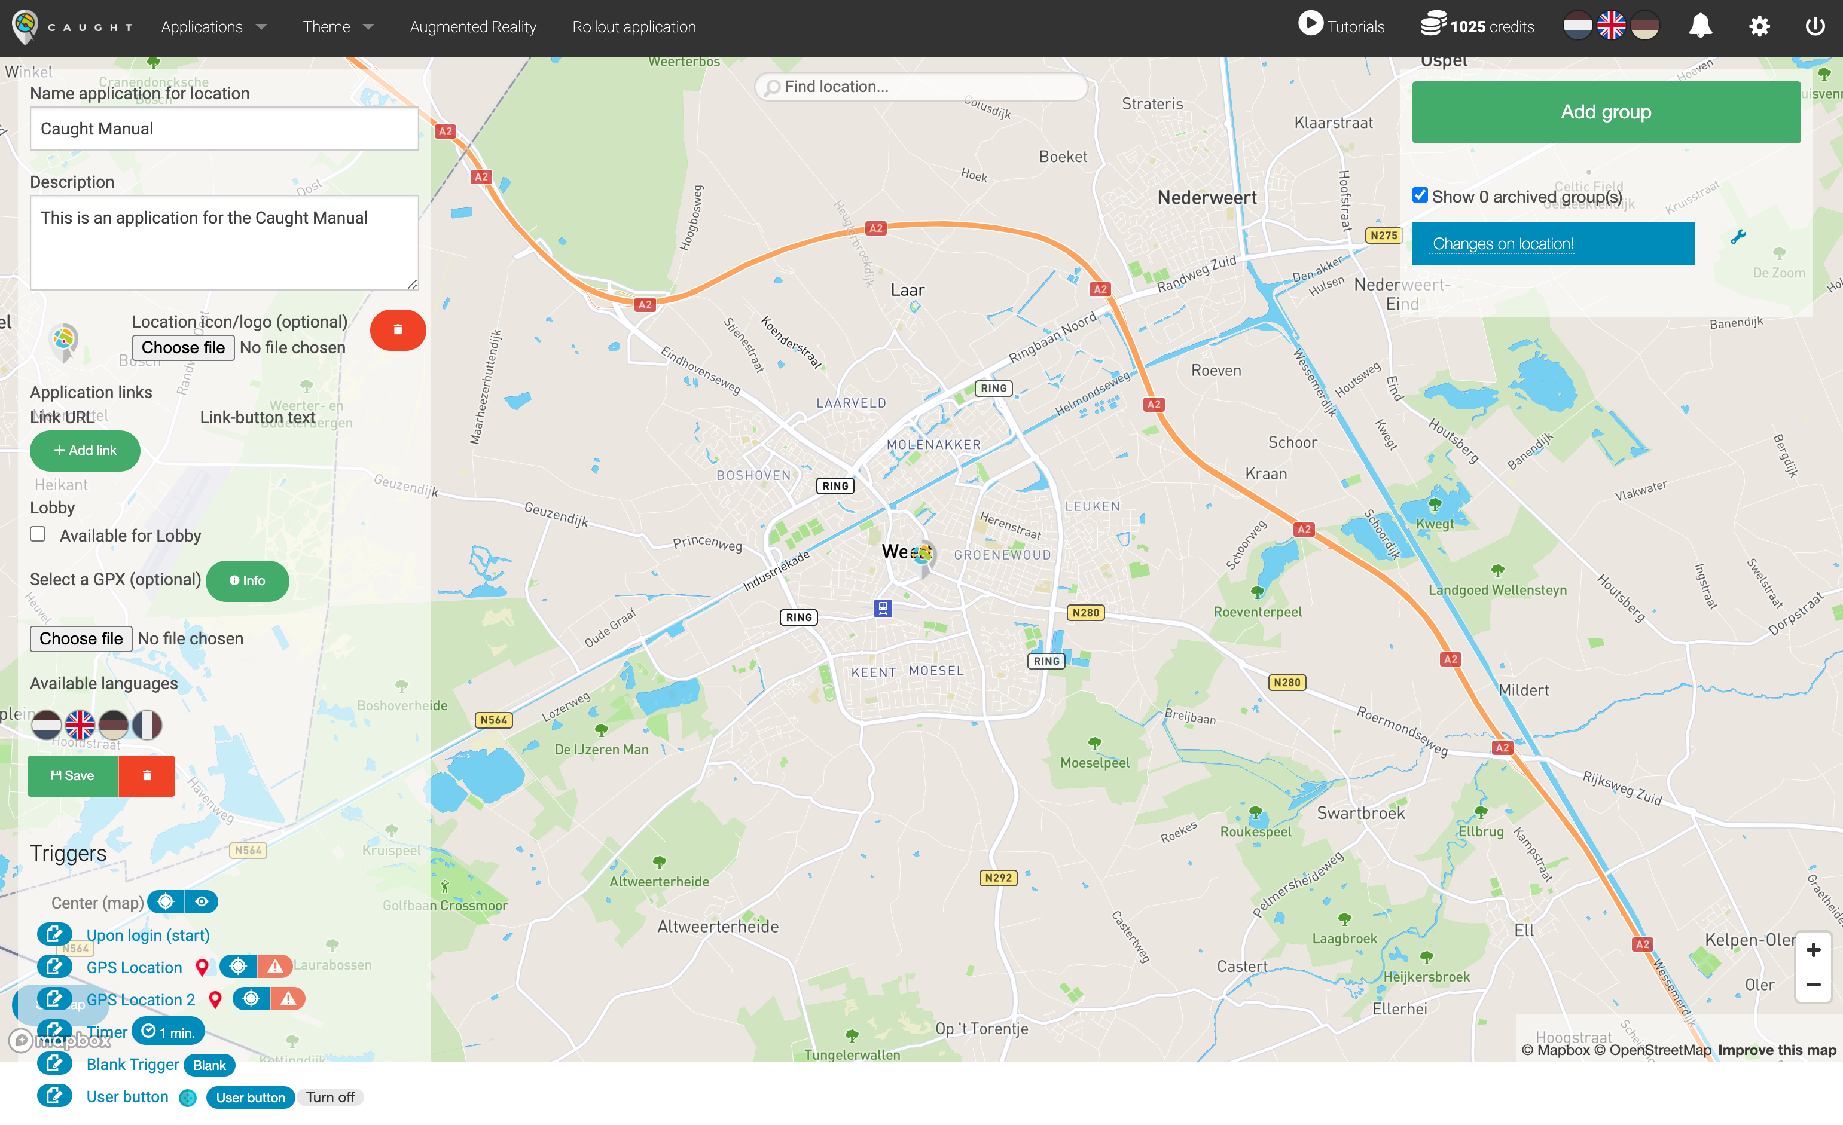Enable Available for Lobby checkbox
Image resolution: width=1843 pixels, height=1125 pixels.
(38, 534)
